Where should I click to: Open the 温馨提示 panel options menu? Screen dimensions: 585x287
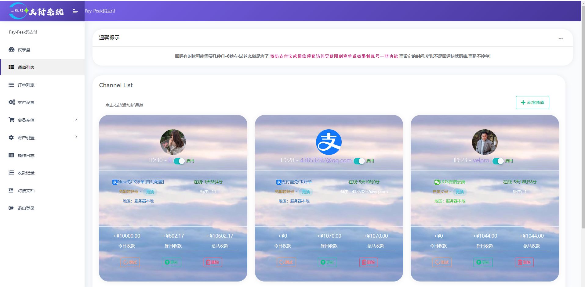pos(561,38)
